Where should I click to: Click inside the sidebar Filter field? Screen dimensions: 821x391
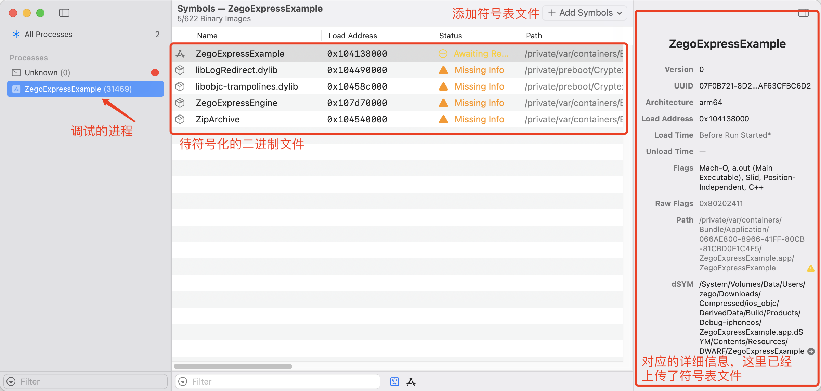tap(86, 381)
